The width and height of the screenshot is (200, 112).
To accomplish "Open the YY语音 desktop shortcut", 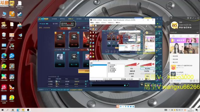I will click(12, 4).
